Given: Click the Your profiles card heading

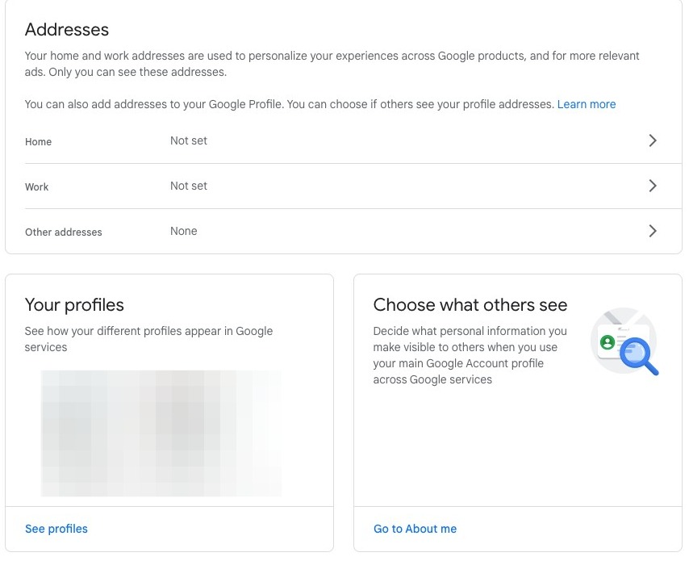Looking at the screenshot, I should click(74, 305).
